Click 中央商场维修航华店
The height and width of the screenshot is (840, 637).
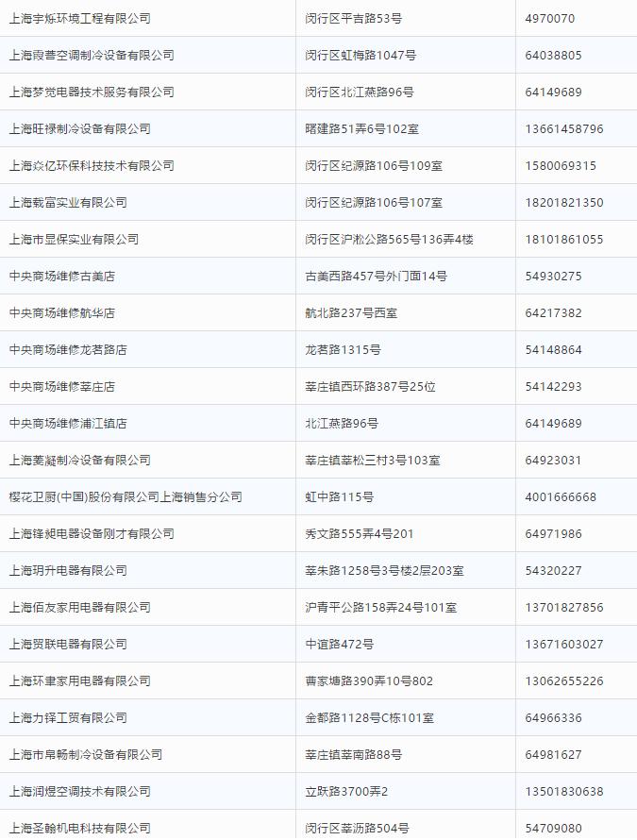[62, 313]
